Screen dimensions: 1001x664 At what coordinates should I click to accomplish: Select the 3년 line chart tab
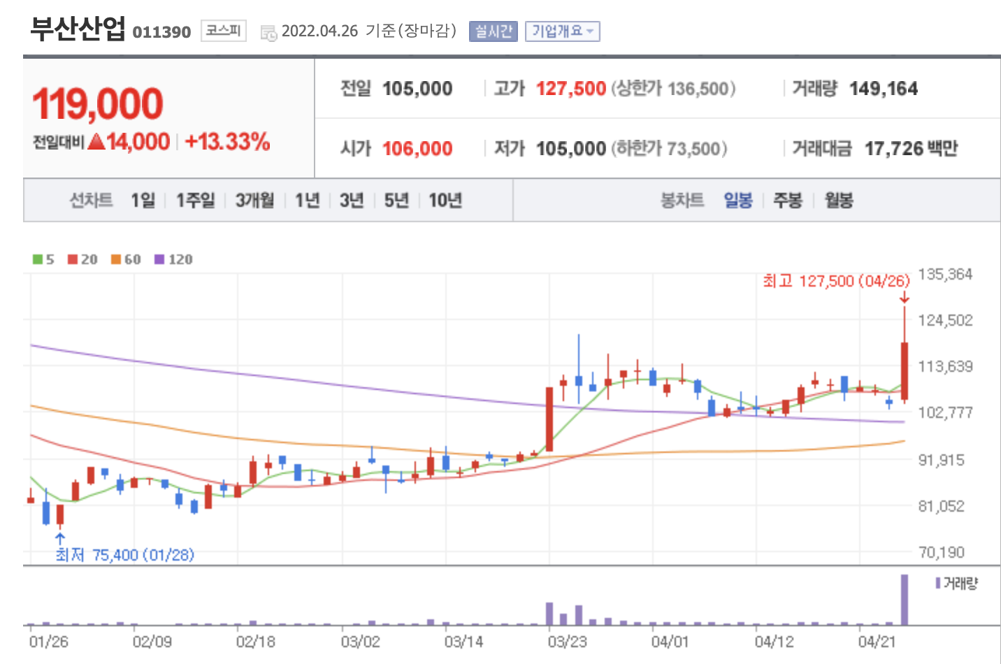(352, 201)
